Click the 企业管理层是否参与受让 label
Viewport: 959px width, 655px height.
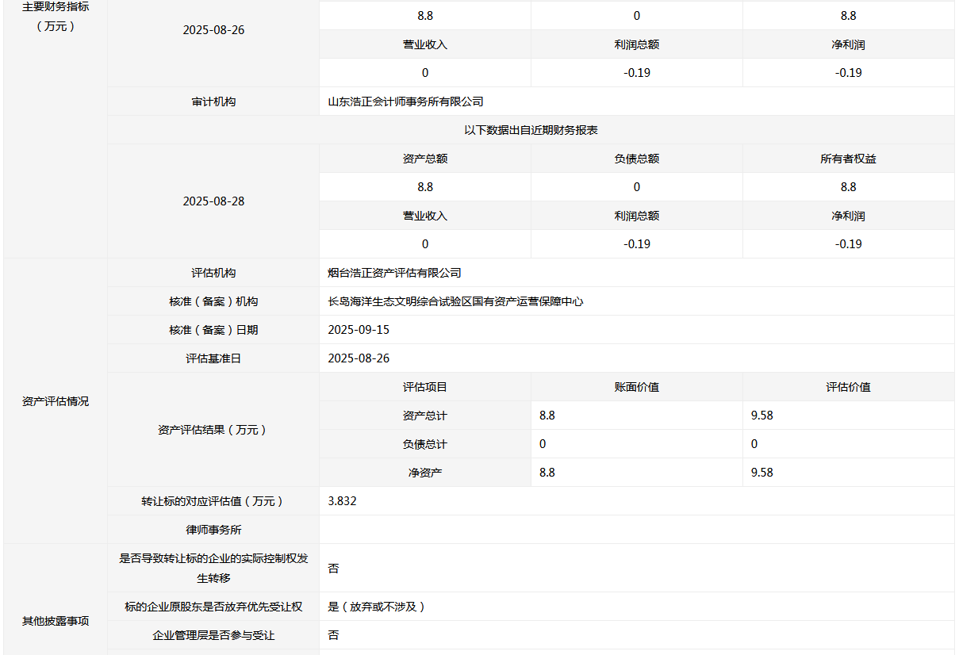pos(213,635)
